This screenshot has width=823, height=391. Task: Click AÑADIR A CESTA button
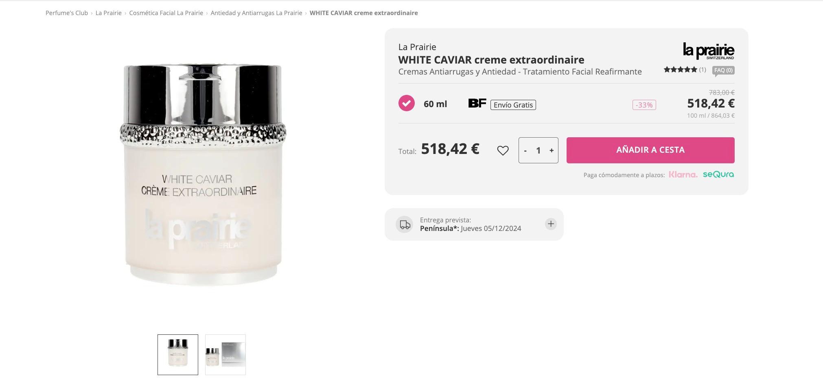tap(650, 150)
